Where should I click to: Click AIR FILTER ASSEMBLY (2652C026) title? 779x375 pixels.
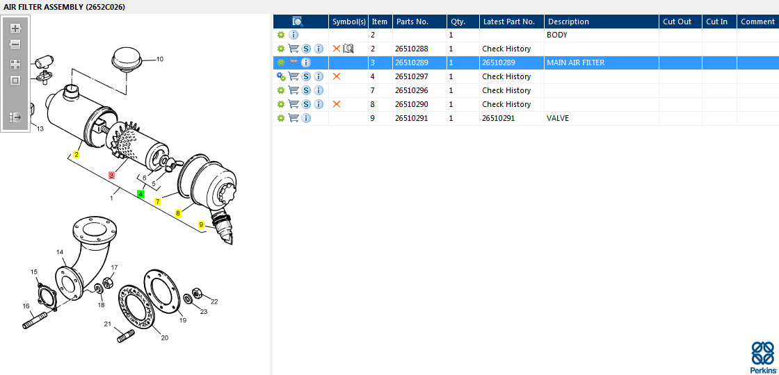(65, 7)
